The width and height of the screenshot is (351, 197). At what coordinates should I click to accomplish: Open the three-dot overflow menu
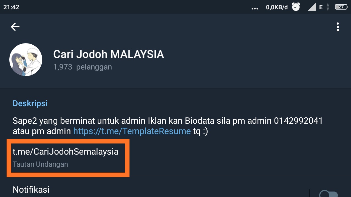pyautogui.click(x=338, y=27)
